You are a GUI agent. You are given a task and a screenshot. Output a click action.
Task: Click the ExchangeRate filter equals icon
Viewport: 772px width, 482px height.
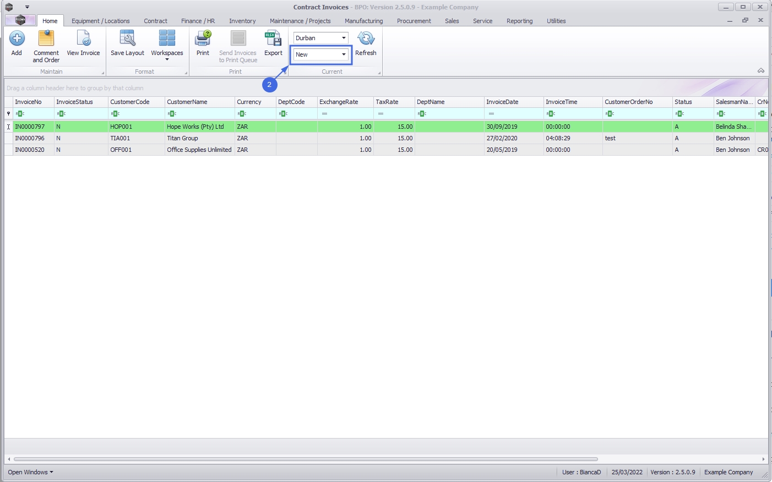(325, 114)
